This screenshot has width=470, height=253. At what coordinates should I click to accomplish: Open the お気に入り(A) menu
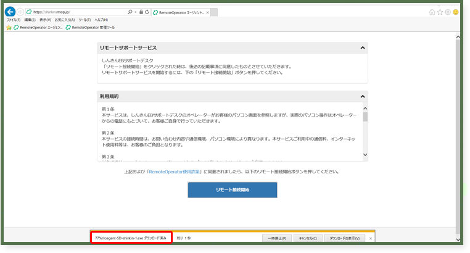64,20
